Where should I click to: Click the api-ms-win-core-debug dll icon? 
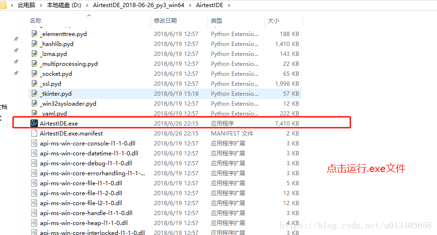click(34, 163)
